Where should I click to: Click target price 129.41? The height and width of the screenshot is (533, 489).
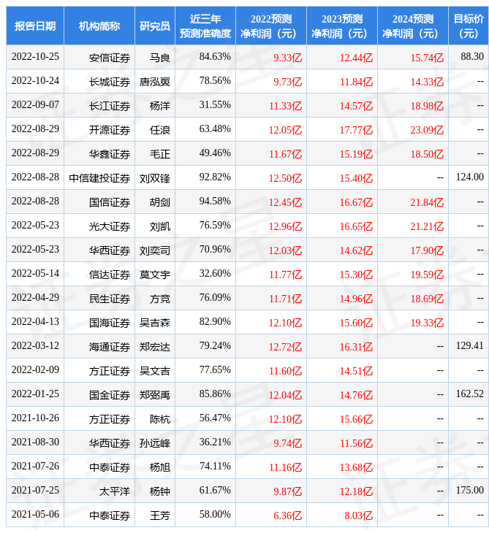(x=469, y=346)
